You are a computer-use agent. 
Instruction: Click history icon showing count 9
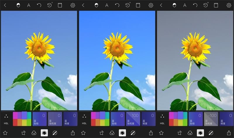click(50, 5)
